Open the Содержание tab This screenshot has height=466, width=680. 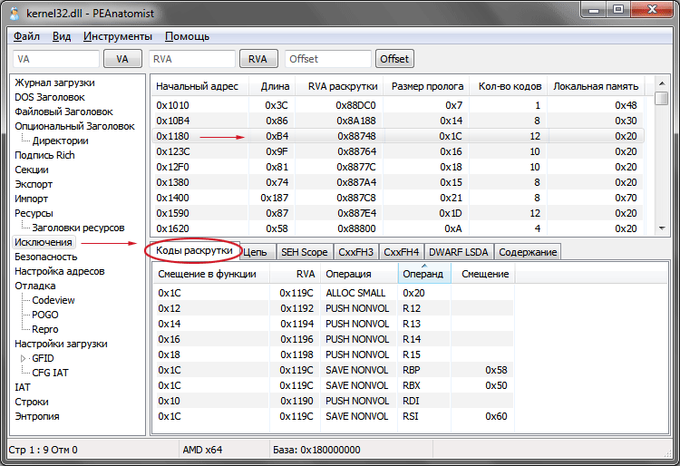[527, 251]
